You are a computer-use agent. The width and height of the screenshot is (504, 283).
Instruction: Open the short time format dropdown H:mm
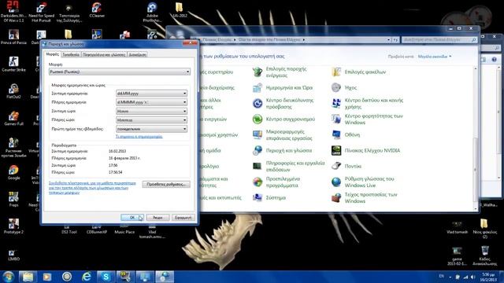click(151, 111)
